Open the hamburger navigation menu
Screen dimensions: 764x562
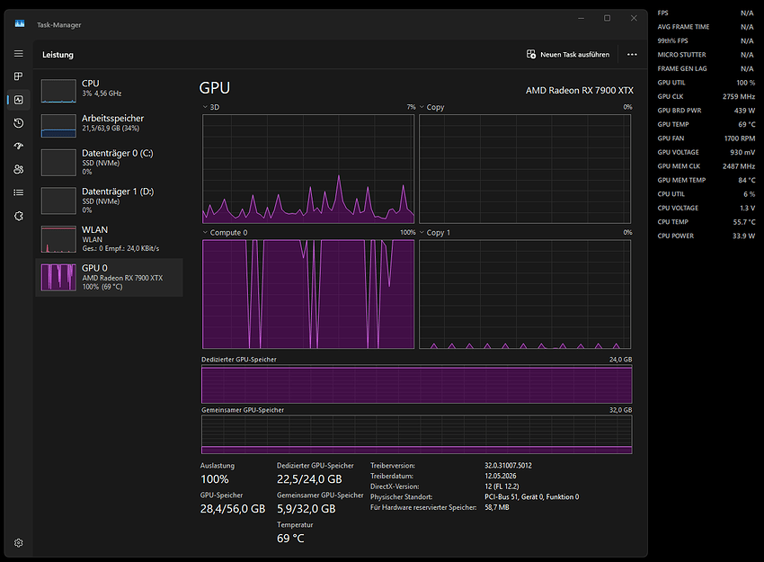pos(19,54)
